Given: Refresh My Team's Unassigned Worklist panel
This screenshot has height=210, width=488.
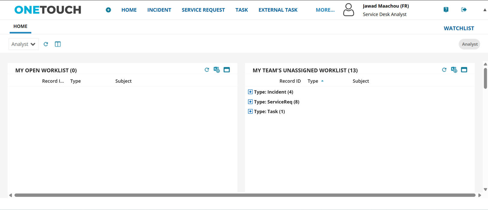Looking at the screenshot, I should tap(444, 70).
